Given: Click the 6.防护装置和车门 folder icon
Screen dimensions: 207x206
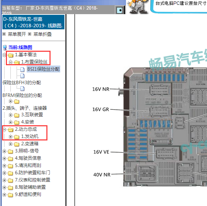Looking at the screenshot, I should coord(11,173).
